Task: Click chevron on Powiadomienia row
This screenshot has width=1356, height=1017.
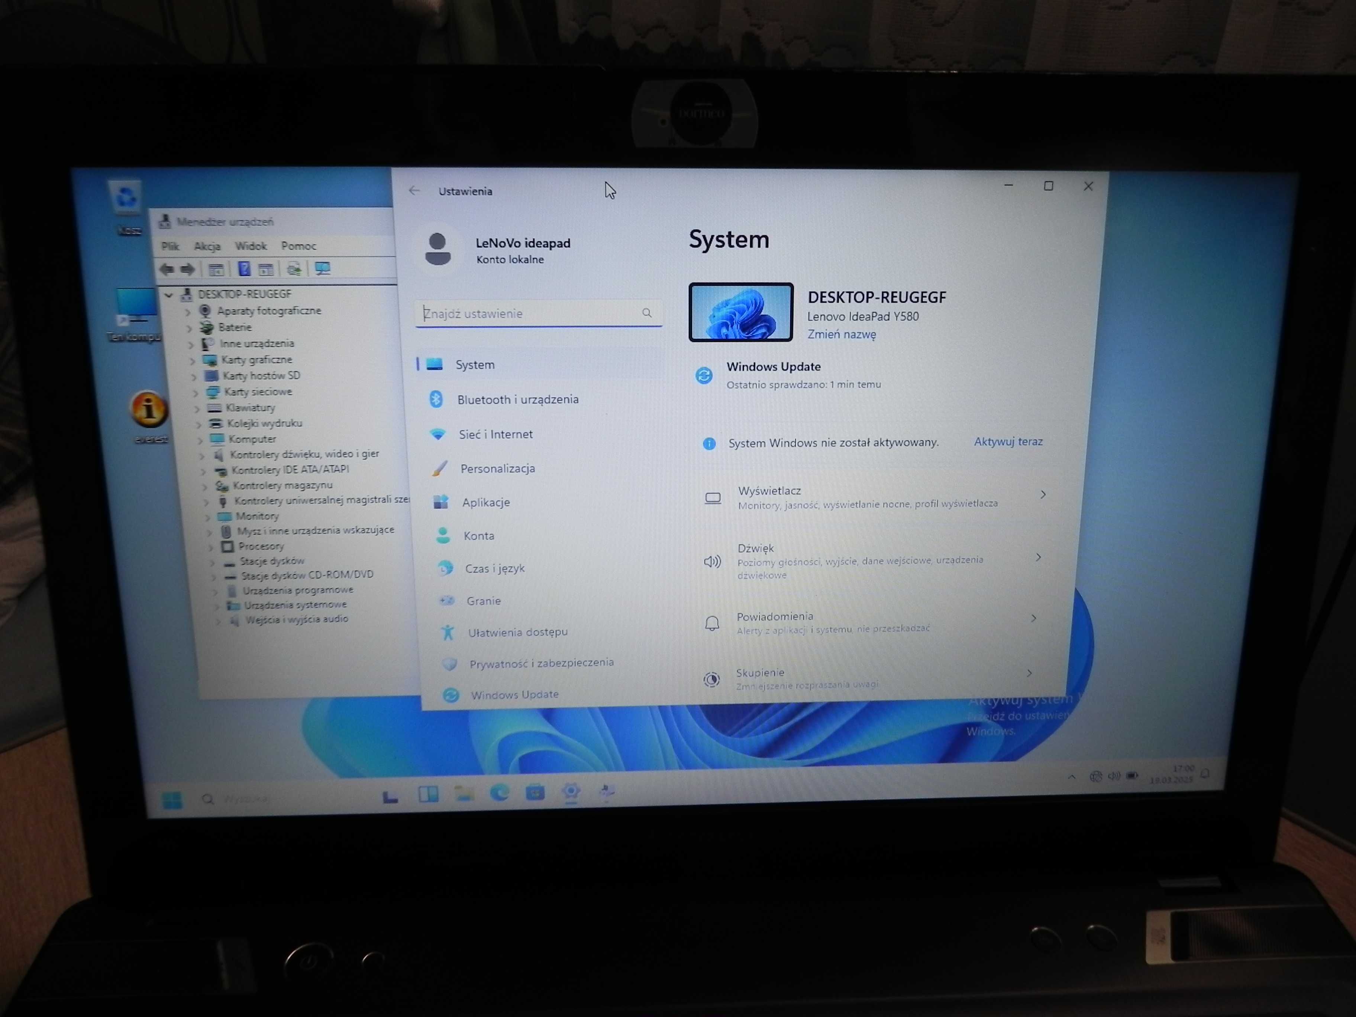Action: tap(1034, 618)
